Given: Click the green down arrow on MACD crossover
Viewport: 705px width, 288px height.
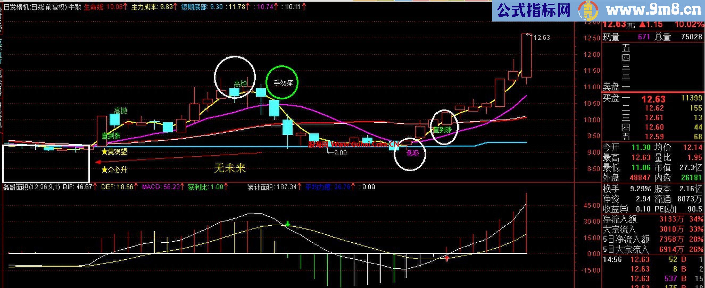Looking at the screenshot, I should (287, 224).
